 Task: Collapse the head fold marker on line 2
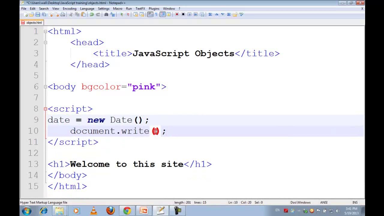pos(45,43)
